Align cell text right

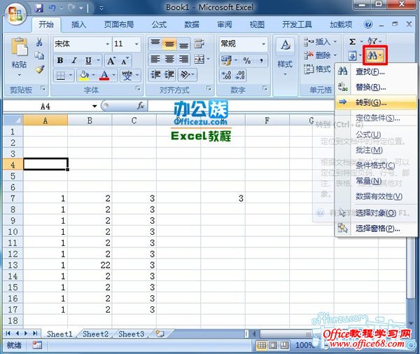tap(183, 60)
